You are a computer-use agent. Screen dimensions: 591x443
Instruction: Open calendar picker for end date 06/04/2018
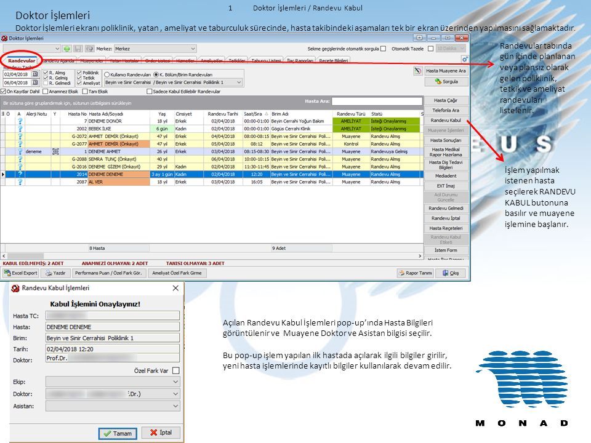(x=35, y=82)
